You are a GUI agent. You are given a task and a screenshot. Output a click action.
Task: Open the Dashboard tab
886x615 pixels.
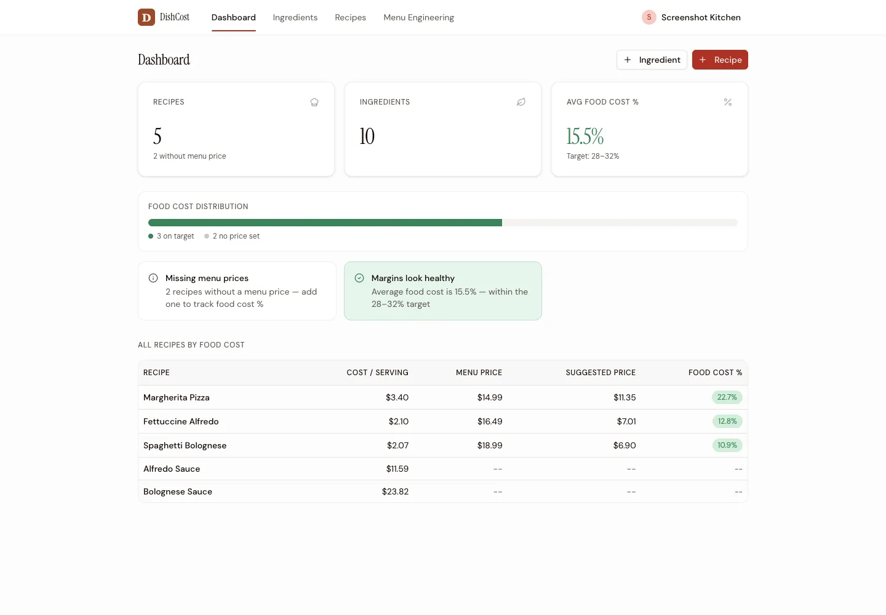[x=234, y=17]
